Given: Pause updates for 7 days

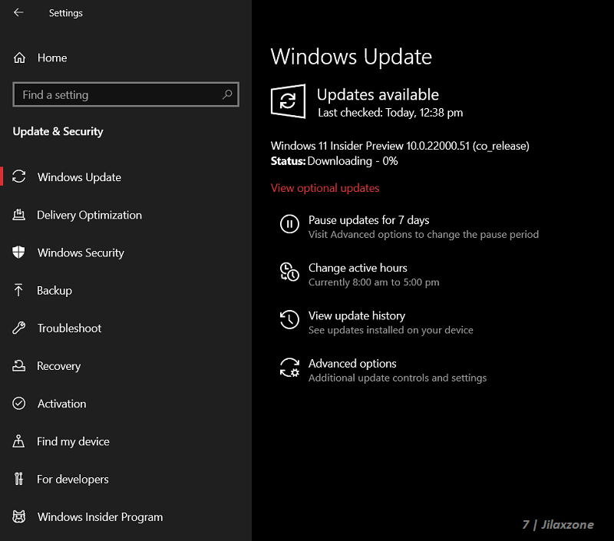Looking at the screenshot, I should click(369, 220).
